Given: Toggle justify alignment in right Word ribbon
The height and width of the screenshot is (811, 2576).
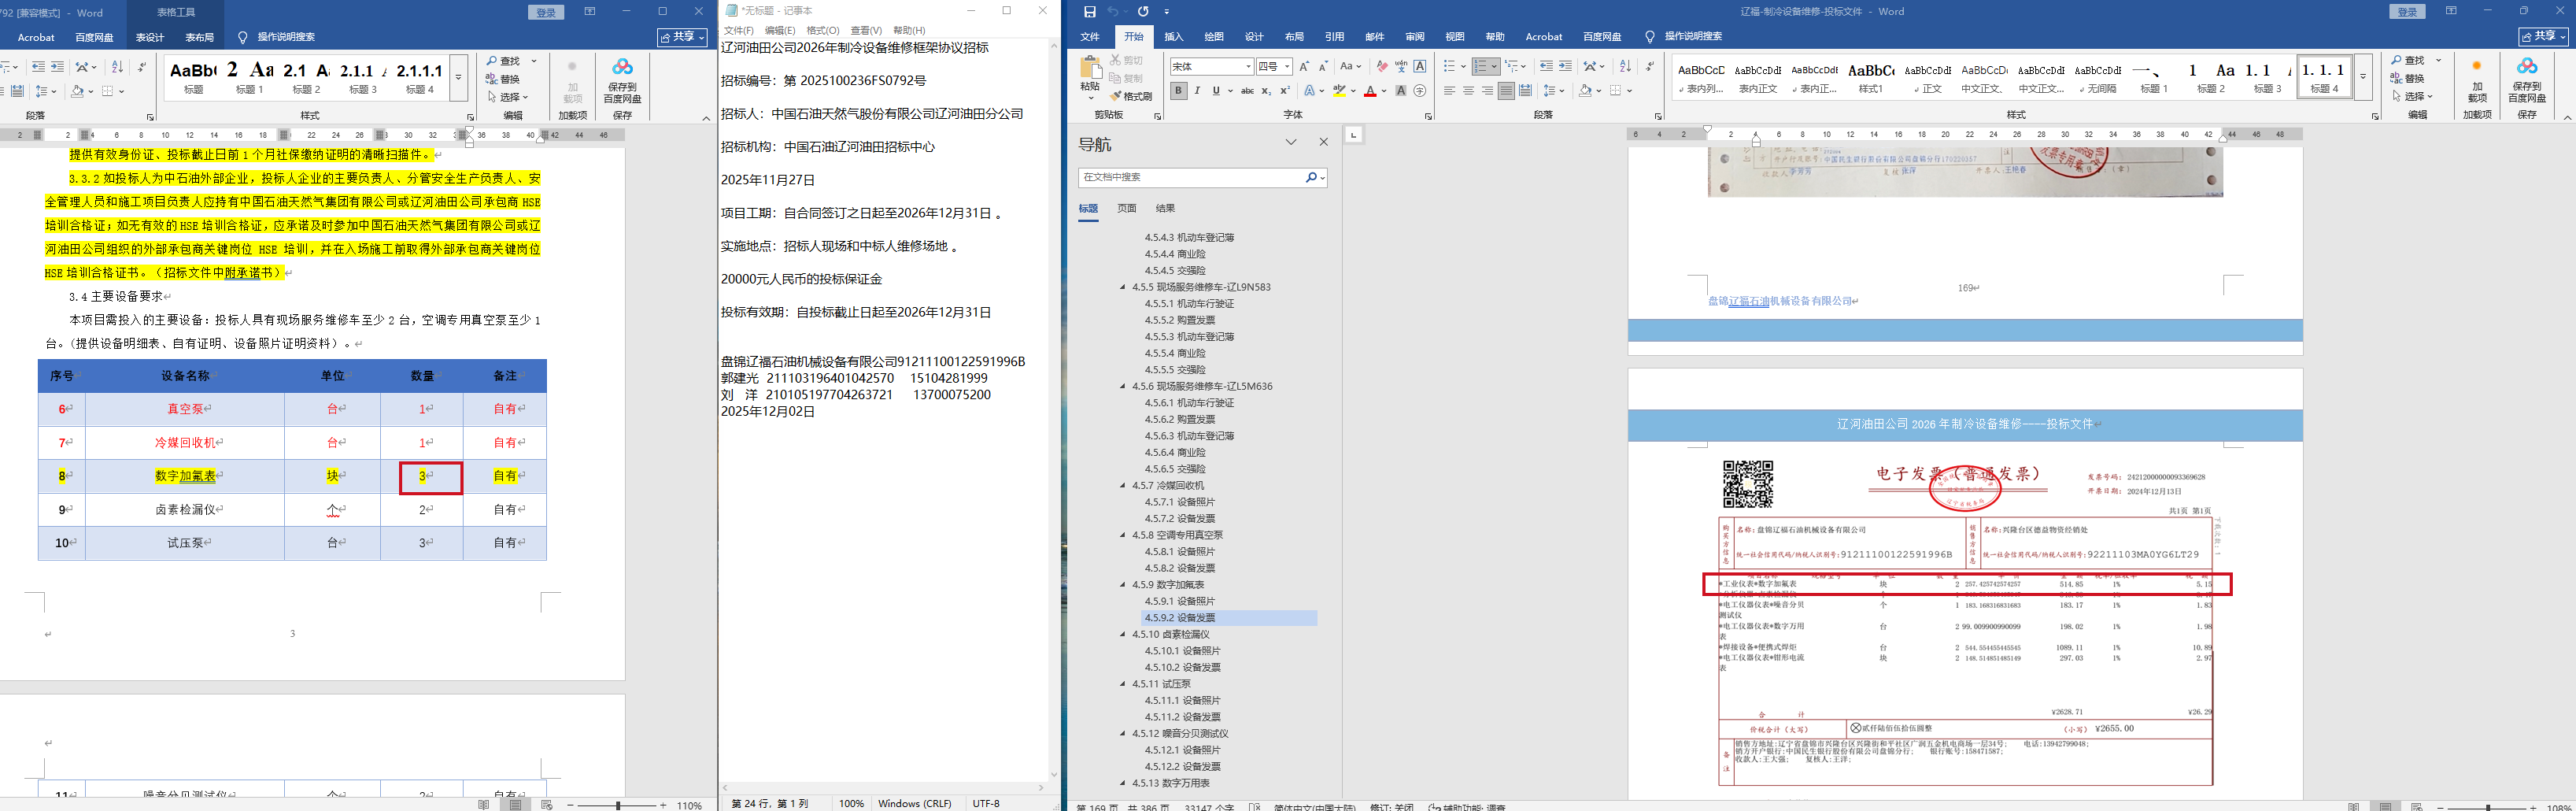Looking at the screenshot, I should pos(1506,91).
